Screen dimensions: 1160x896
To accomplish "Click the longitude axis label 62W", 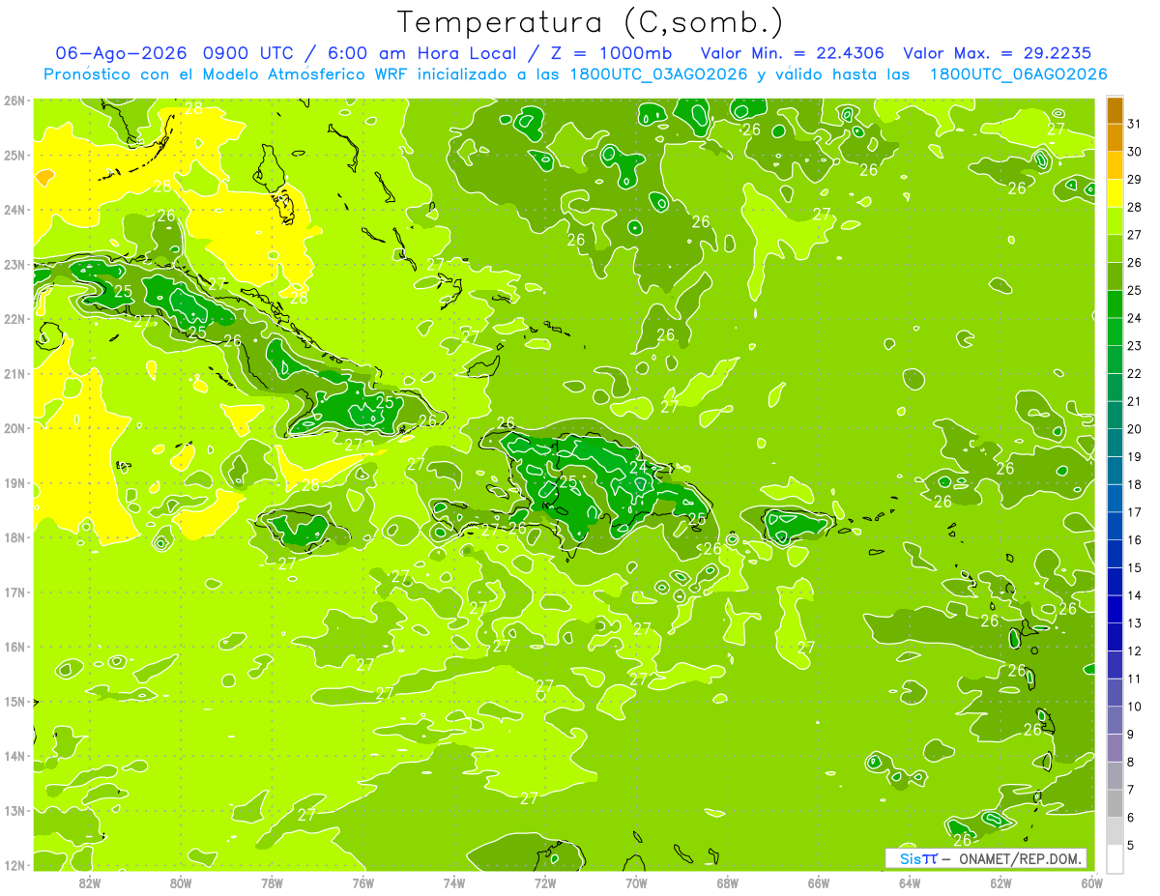I will point(1000,882).
